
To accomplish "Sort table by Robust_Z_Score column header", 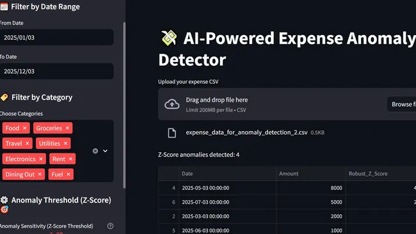I will tap(381, 173).
